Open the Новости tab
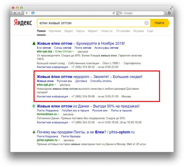 pyautogui.click(x=107, y=31)
